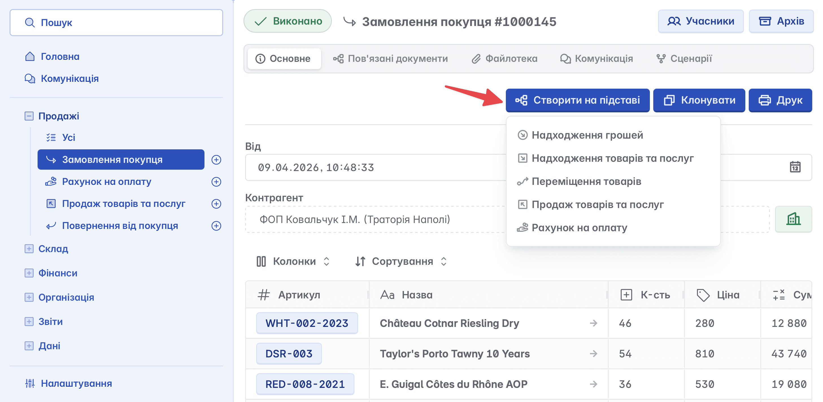Viewport: 823px width, 402px height.
Task: Click the Клонувати button
Action: point(699,100)
